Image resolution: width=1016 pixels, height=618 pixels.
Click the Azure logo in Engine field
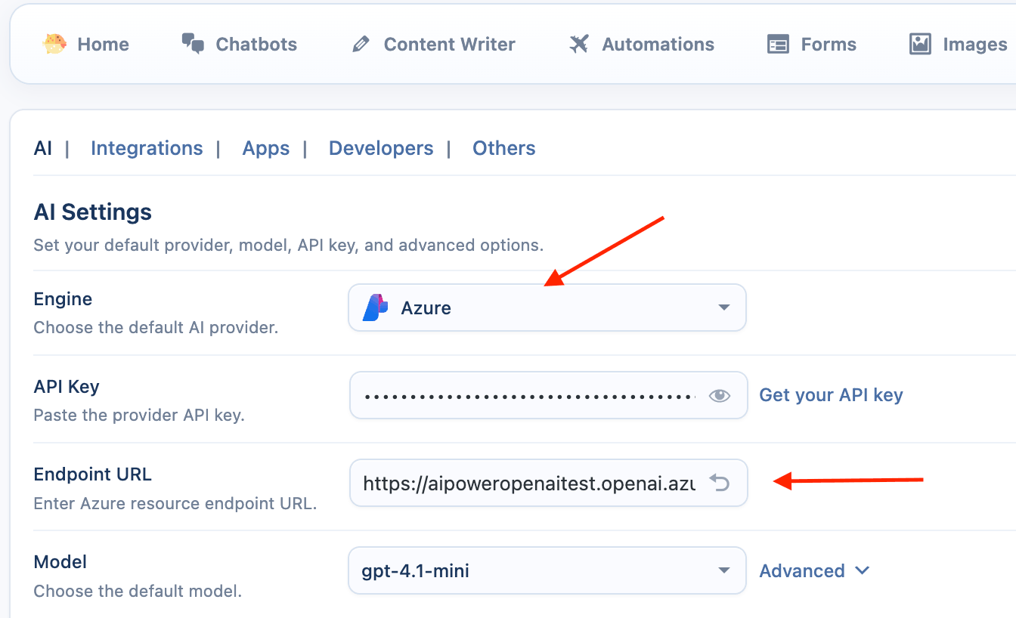376,307
